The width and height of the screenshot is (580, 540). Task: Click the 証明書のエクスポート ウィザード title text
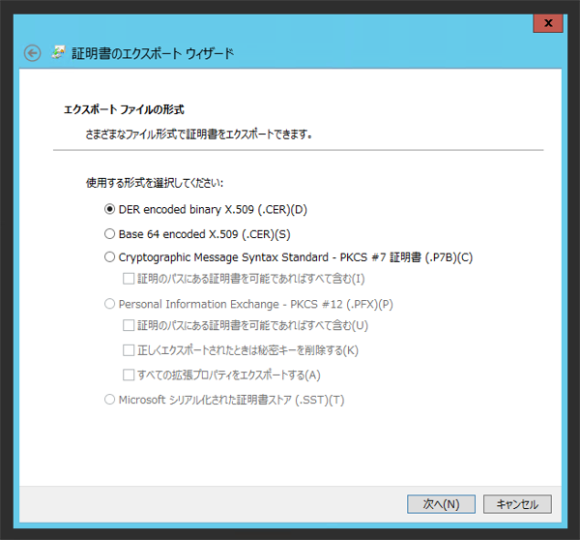tap(153, 53)
